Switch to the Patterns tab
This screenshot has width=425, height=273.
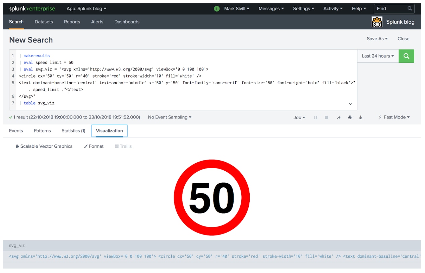coord(42,131)
